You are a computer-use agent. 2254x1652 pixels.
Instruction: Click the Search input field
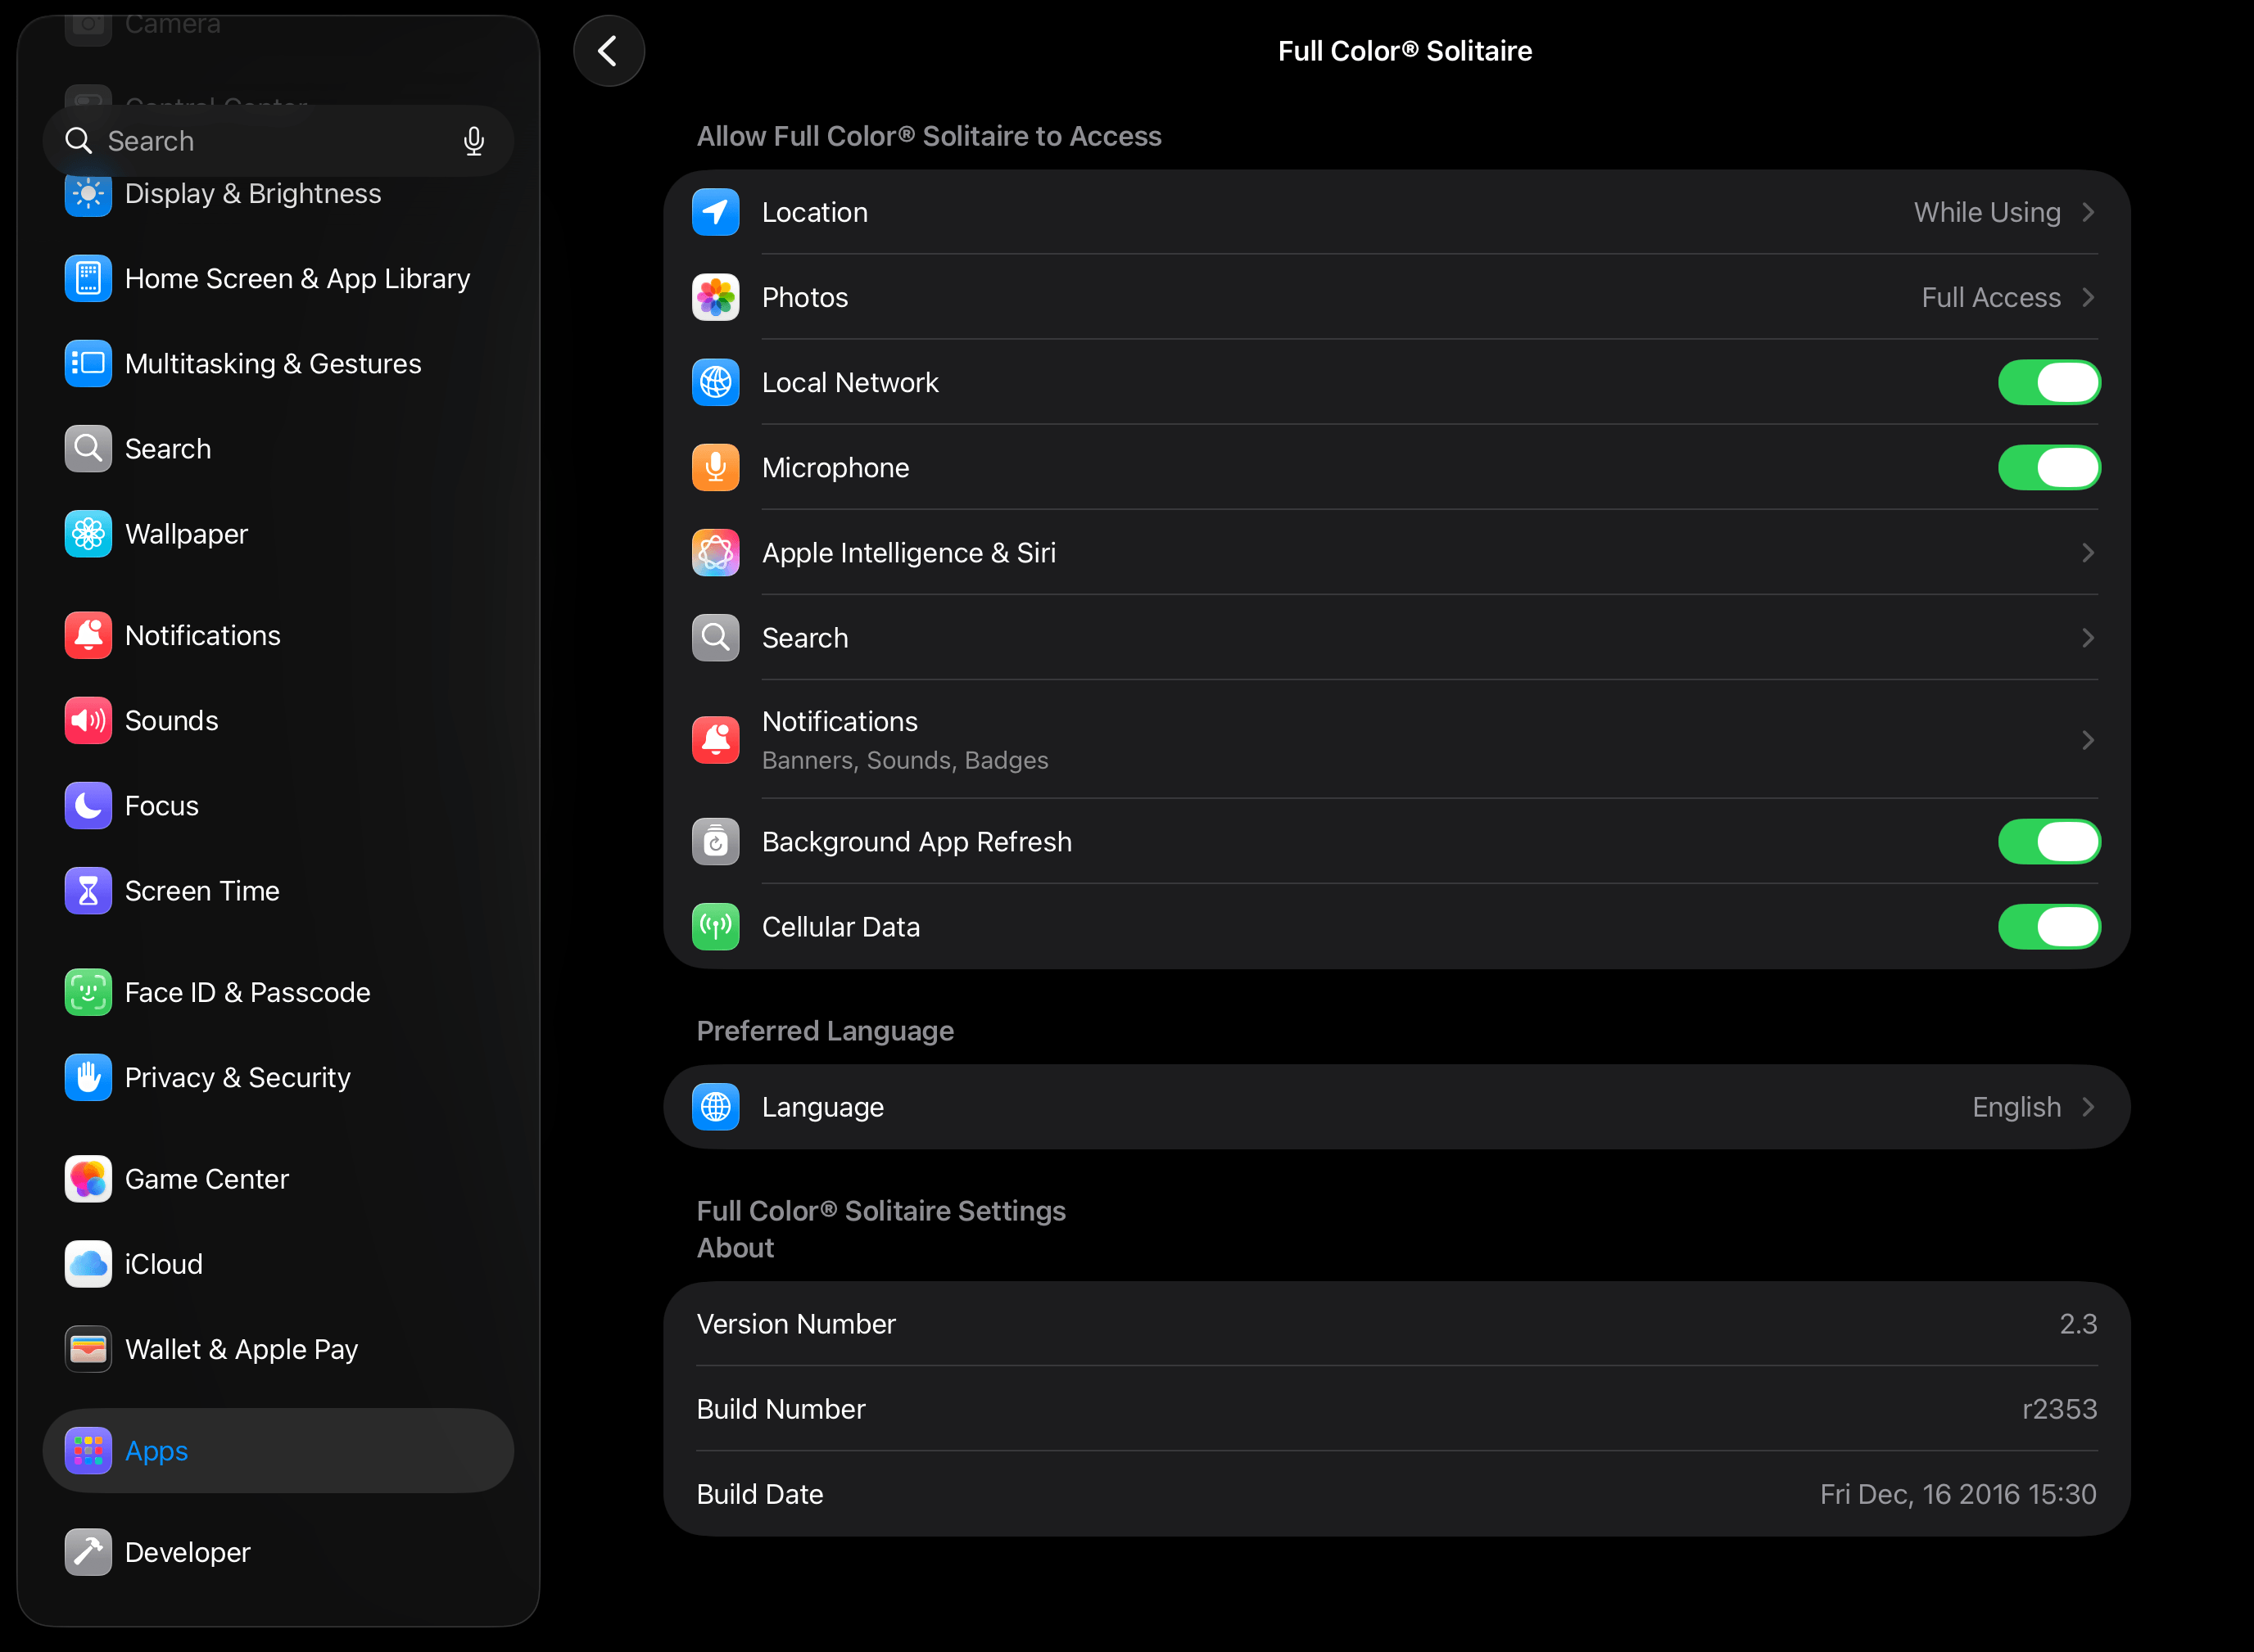coord(278,141)
